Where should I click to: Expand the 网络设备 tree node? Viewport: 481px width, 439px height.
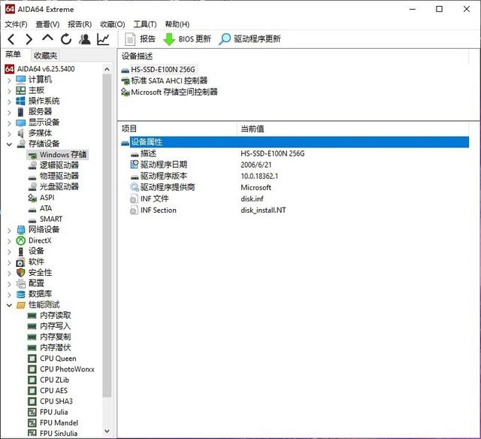point(9,230)
